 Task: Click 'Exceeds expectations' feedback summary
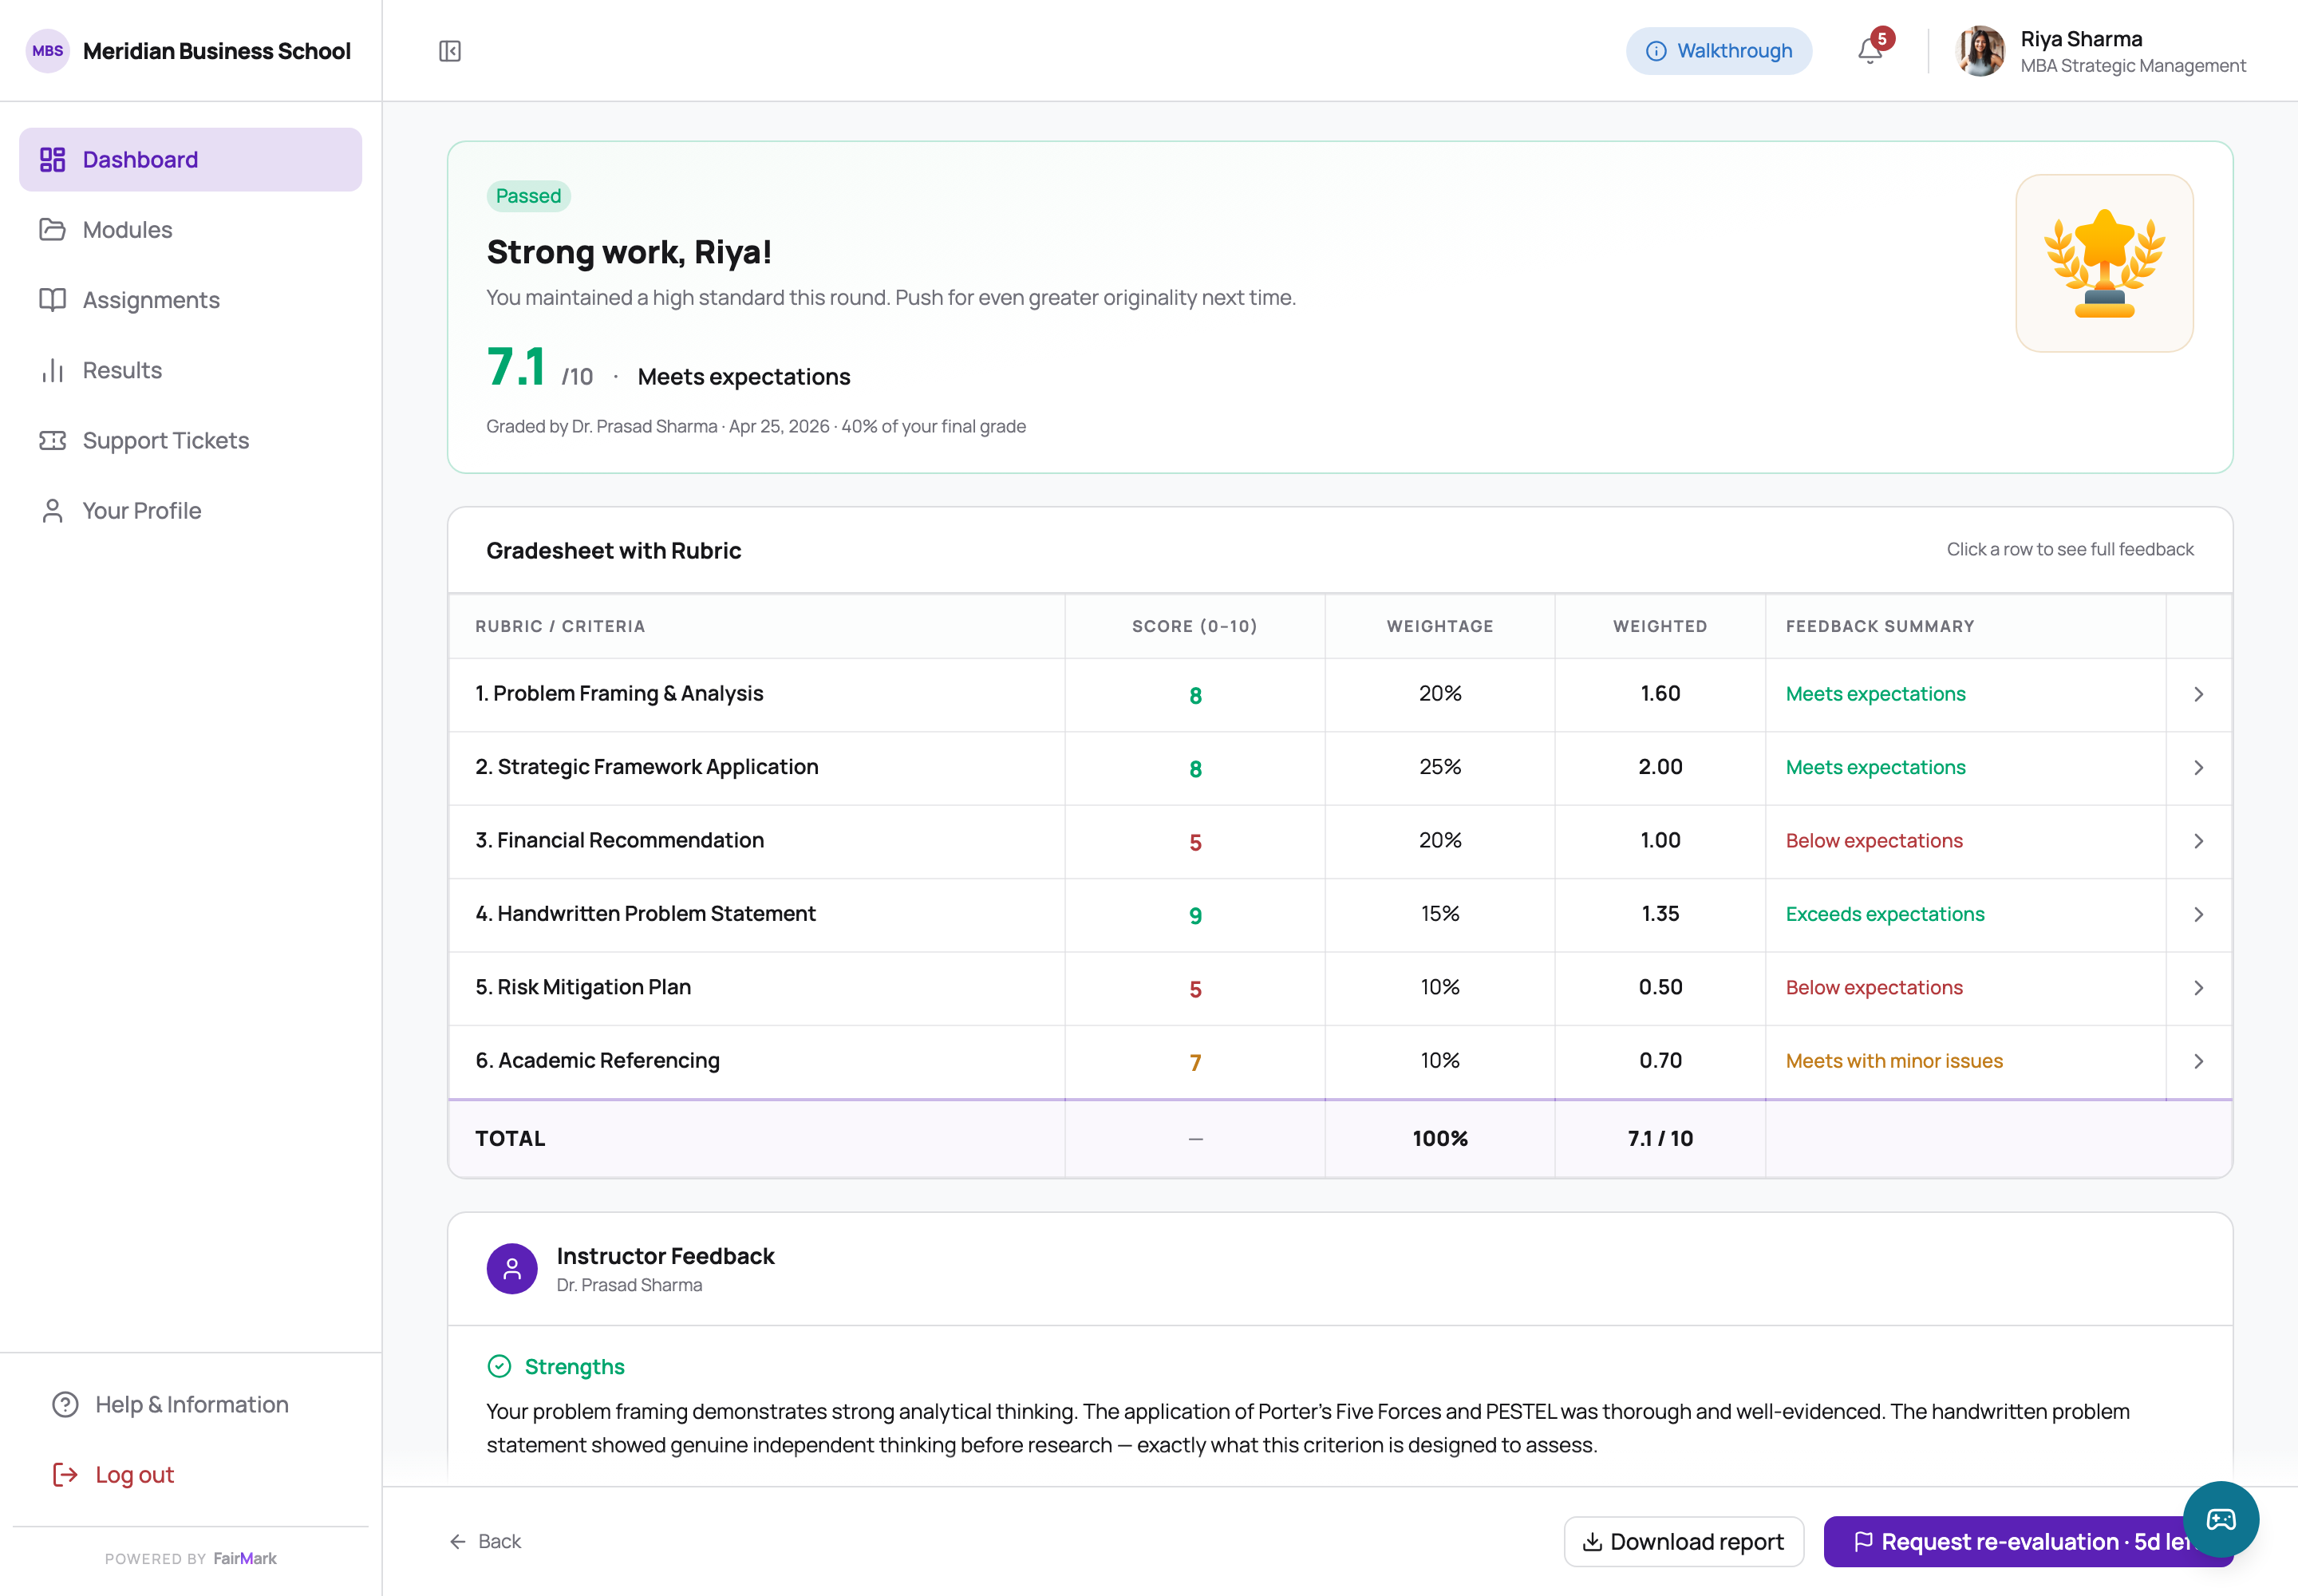[x=1885, y=914]
